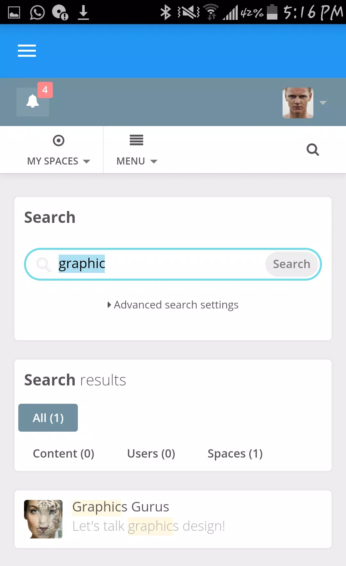This screenshot has height=566, width=346.
Task: Focus the search field containing graphic
Action: (x=160, y=264)
